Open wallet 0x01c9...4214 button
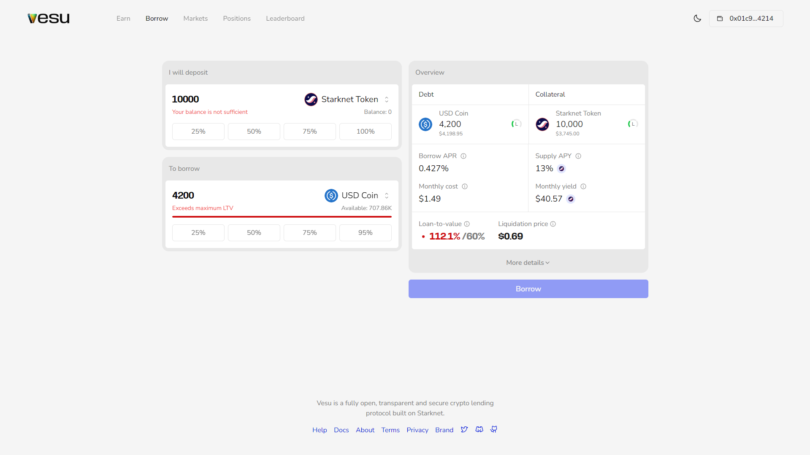This screenshot has height=455, width=810. 746,19
